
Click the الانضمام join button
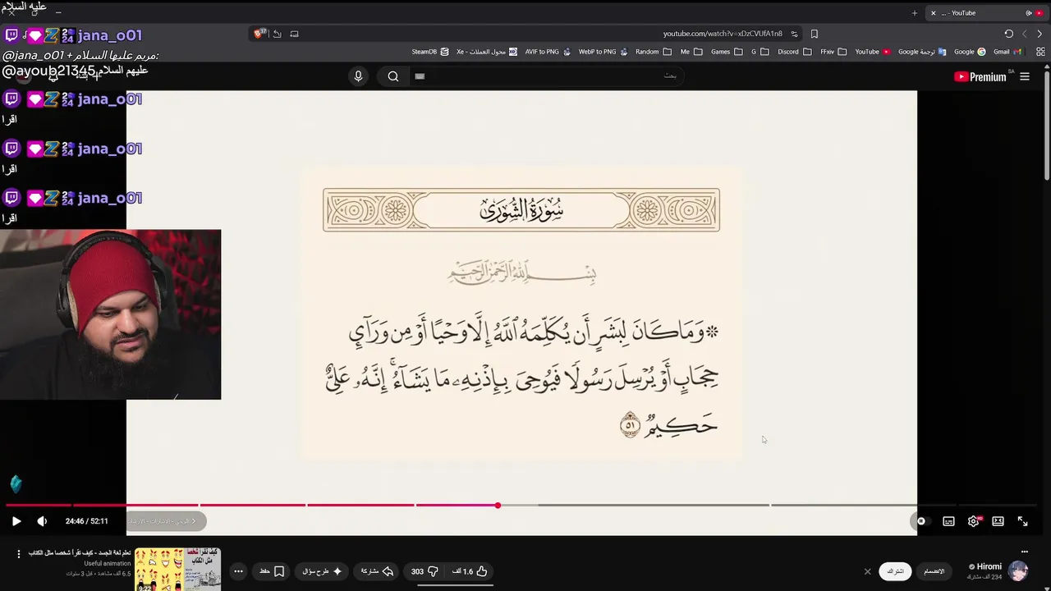(934, 571)
